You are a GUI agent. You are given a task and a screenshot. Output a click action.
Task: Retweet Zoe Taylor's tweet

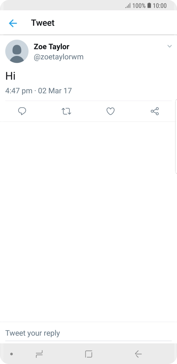pyautogui.click(x=67, y=111)
